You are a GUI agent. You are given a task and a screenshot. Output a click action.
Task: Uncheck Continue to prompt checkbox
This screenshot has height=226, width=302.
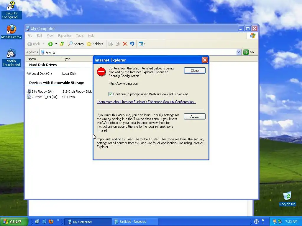[110, 94]
